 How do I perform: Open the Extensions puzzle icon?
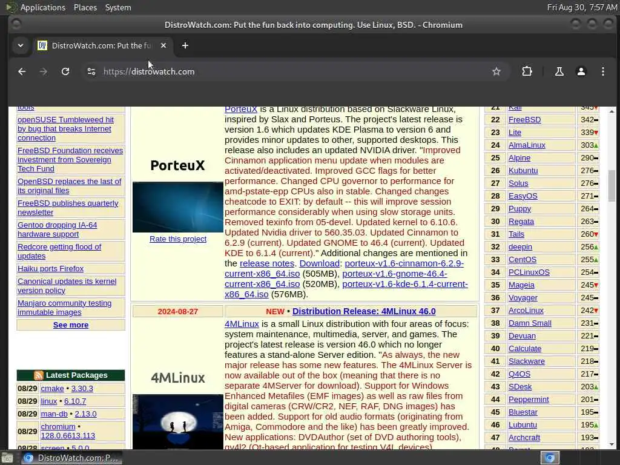pos(527,71)
